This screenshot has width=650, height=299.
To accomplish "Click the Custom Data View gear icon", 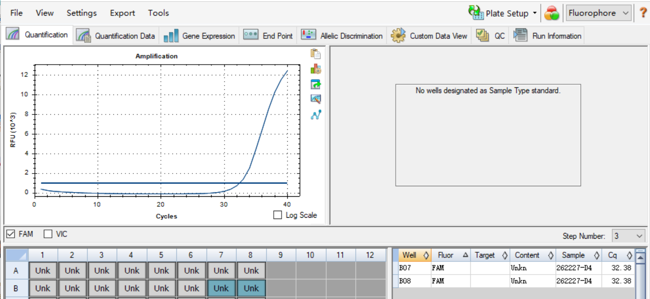I will point(398,36).
